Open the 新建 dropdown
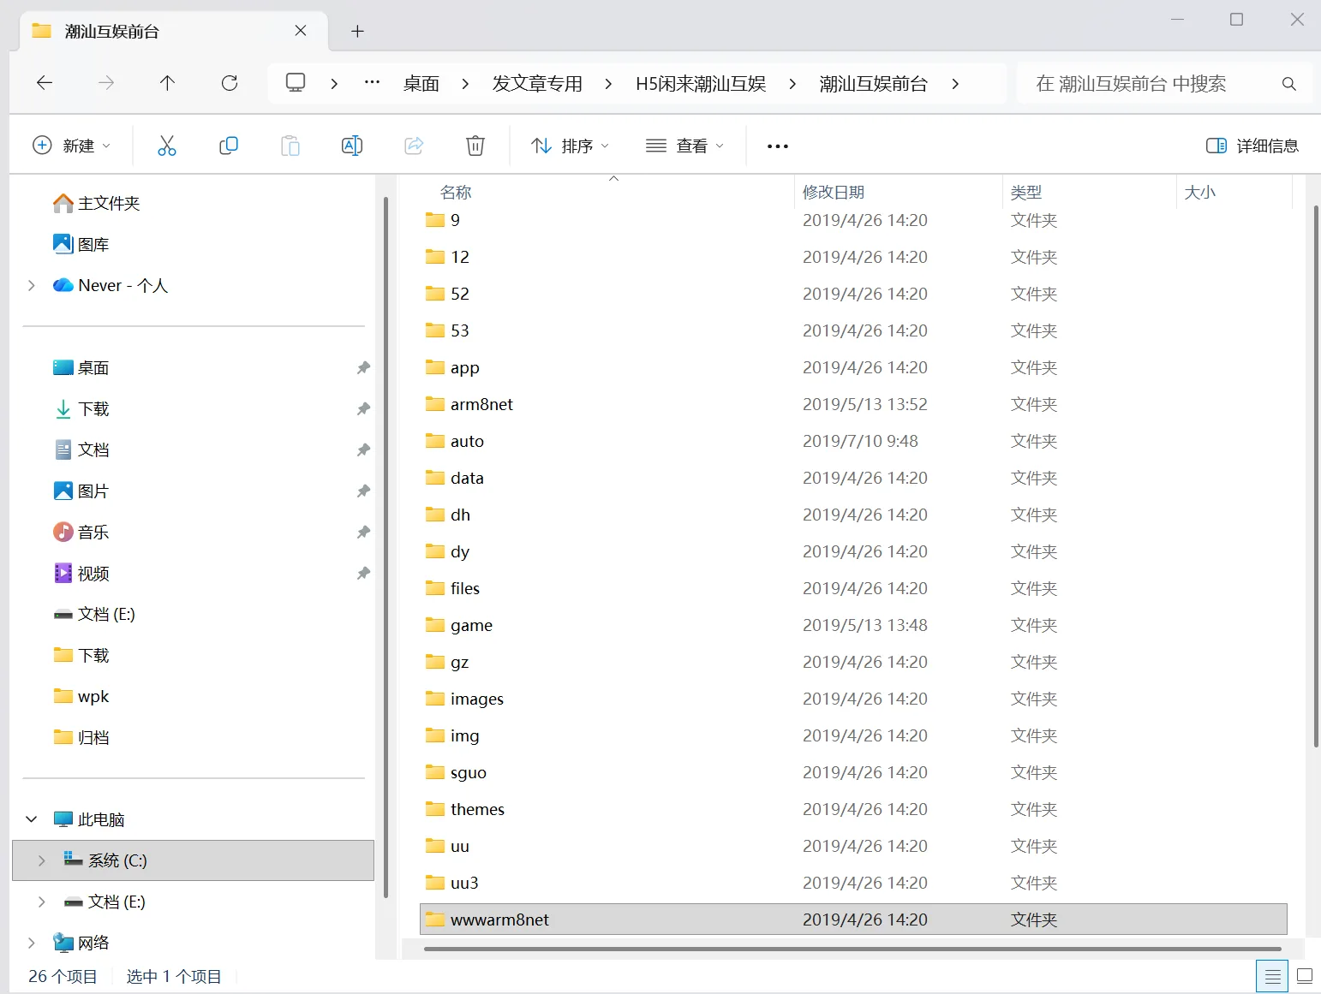The height and width of the screenshot is (994, 1321). pos(71,146)
